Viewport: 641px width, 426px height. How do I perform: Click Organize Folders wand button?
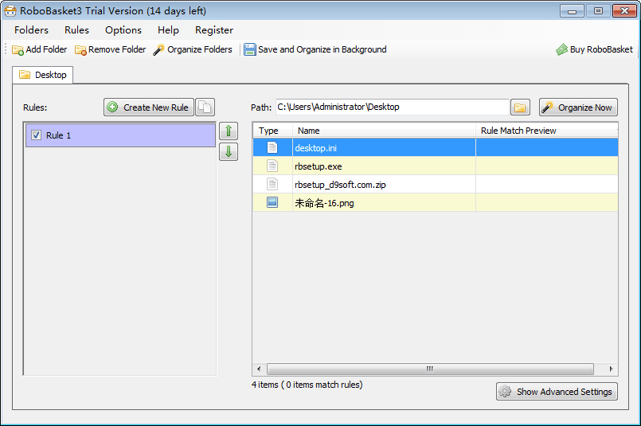(193, 49)
